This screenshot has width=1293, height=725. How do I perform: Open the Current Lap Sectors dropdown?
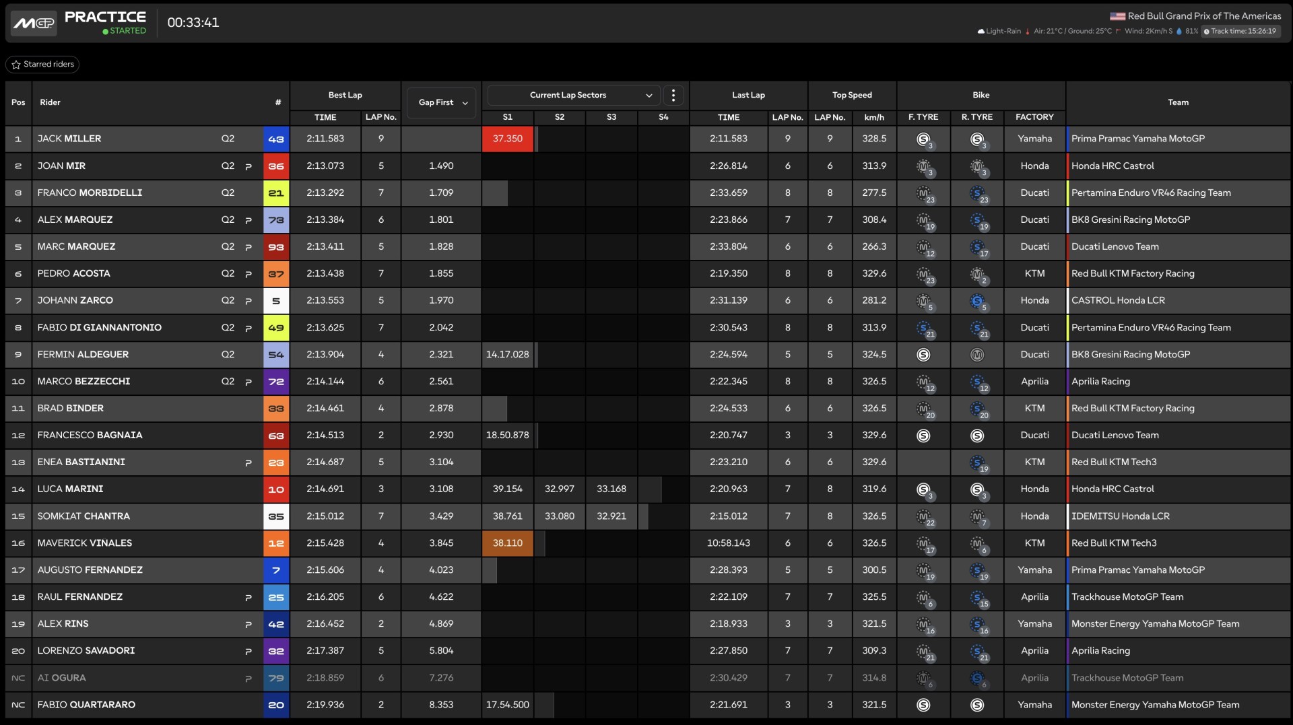pos(573,95)
